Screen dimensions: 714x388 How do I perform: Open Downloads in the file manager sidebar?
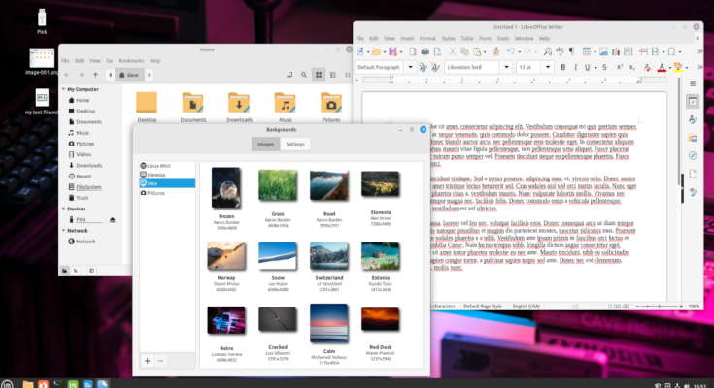pyautogui.click(x=88, y=165)
